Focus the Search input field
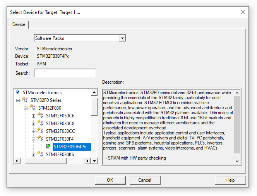 [65, 73]
